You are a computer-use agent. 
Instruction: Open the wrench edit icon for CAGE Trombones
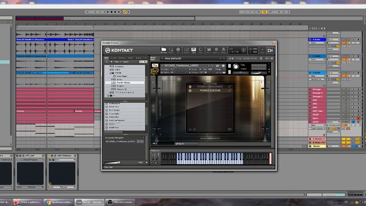(x=155, y=66)
